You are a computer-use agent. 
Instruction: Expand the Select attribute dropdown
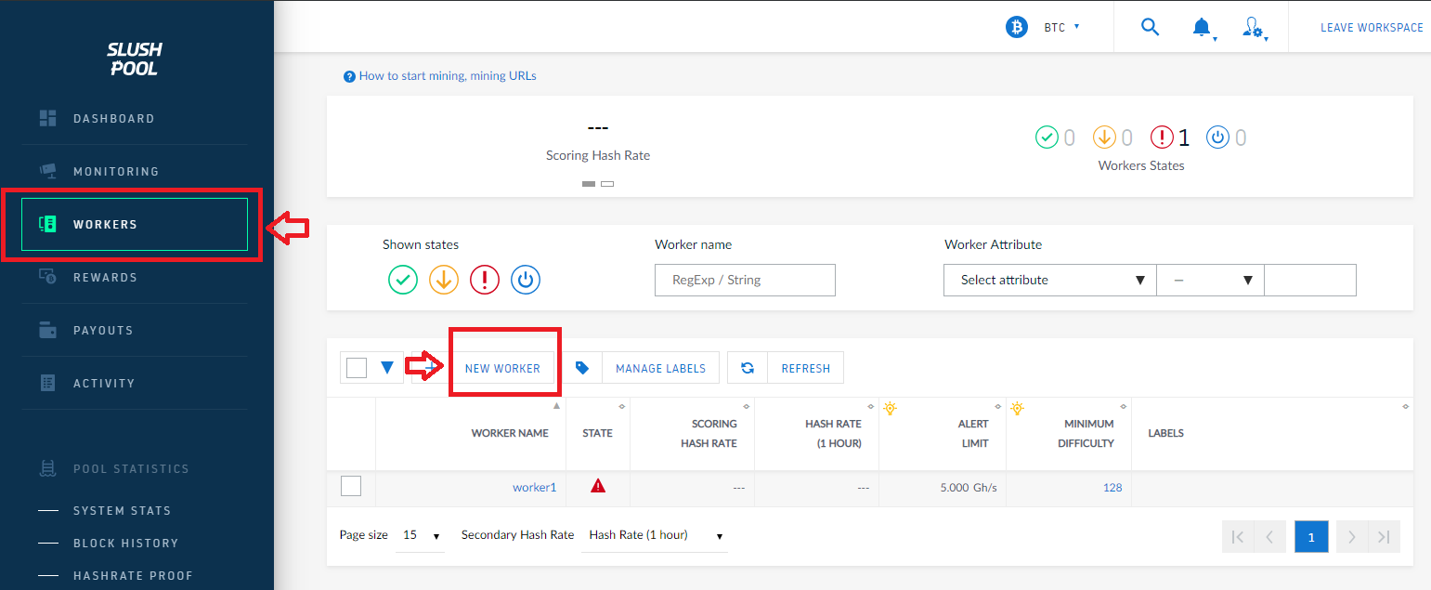1049,280
